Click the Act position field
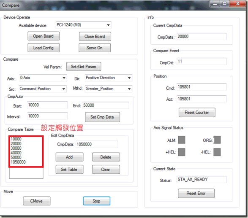This screenshot has height=218, width=248. 202,99
